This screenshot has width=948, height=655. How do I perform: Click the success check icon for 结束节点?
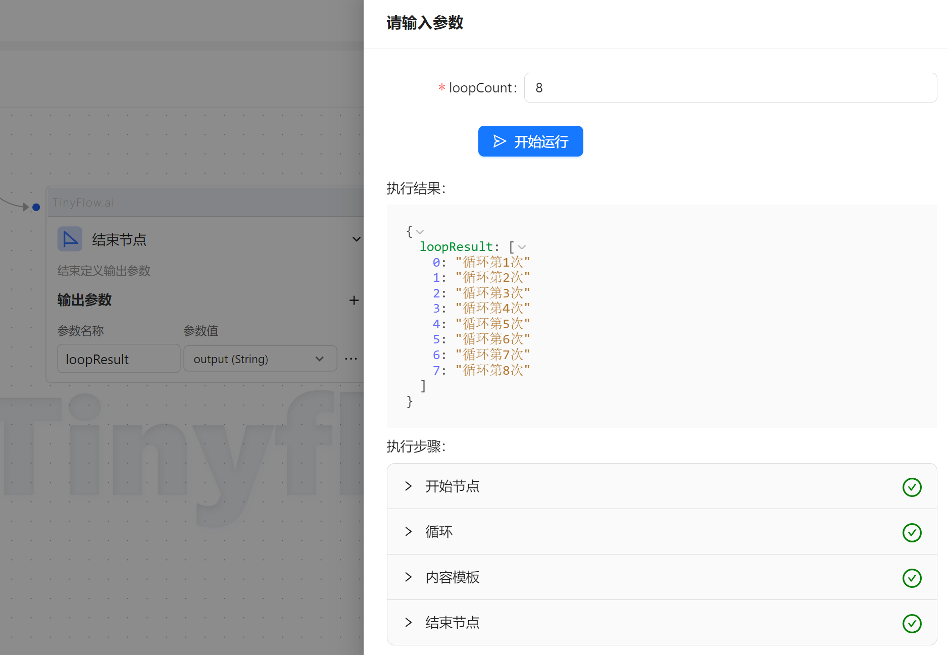(x=912, y=623)
